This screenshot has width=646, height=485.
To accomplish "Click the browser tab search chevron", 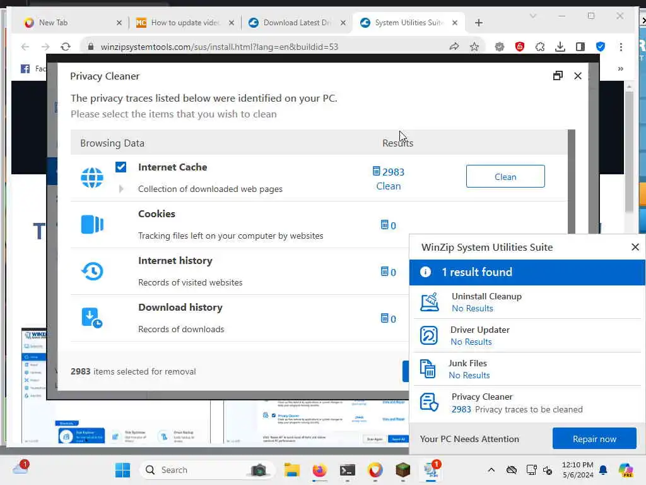I will (x=532, y=16).
